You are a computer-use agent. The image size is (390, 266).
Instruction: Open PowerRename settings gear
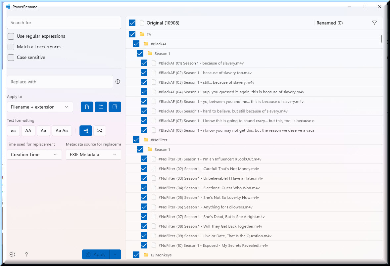tap(12, 254)
